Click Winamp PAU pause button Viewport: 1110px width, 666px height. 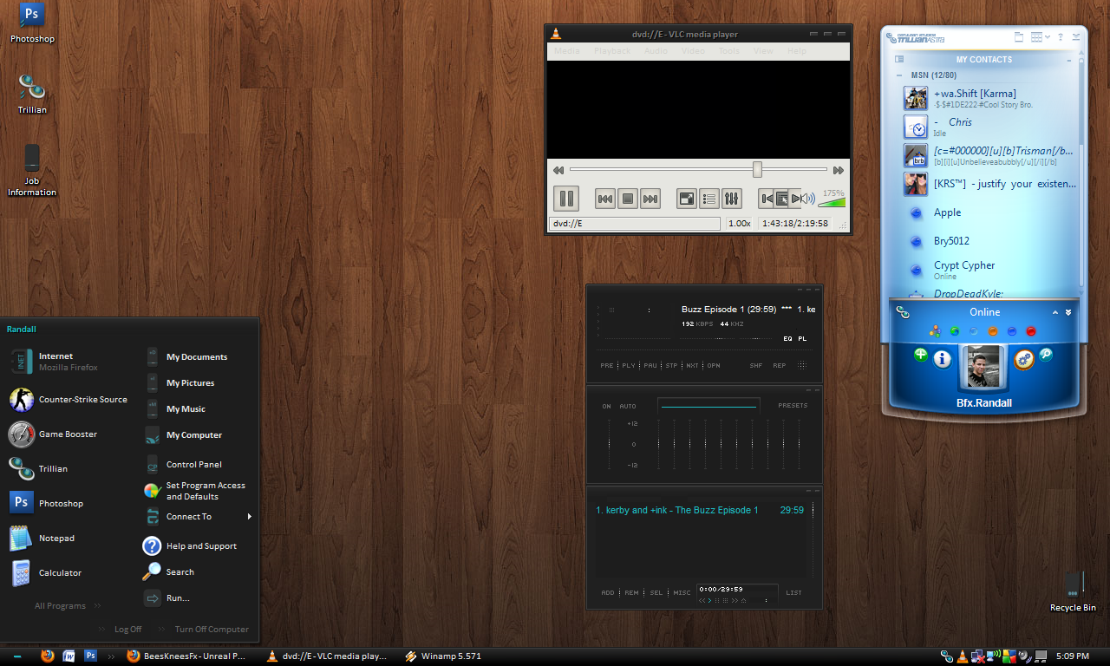point(650,365)
